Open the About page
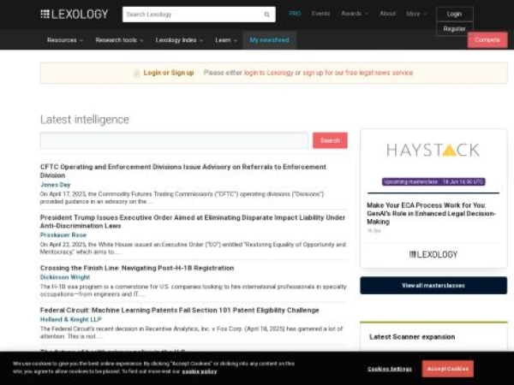The image size is (514, 385). click(x=387, y=14)
